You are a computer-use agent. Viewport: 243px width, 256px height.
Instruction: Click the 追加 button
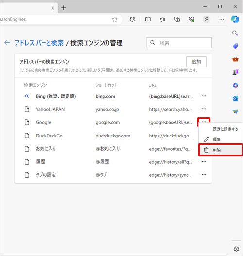click(x=196, y=62)
